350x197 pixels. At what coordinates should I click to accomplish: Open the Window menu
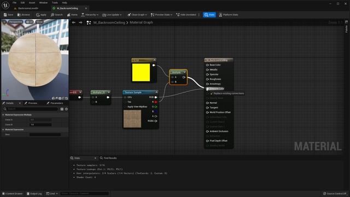coord(43,3)
